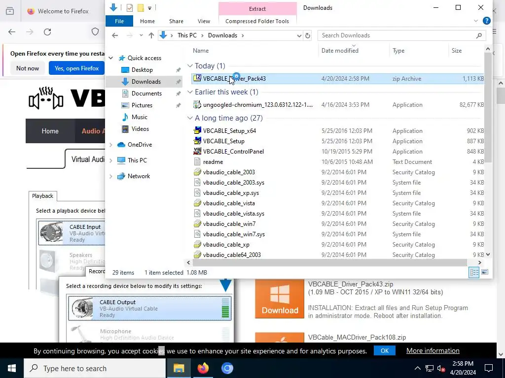The width and height of the screenshot is (505, 378).
Task: Go up one folder level
Action: point(151,35)
